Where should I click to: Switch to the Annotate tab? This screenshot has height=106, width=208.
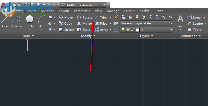click(x=47, y=11)
